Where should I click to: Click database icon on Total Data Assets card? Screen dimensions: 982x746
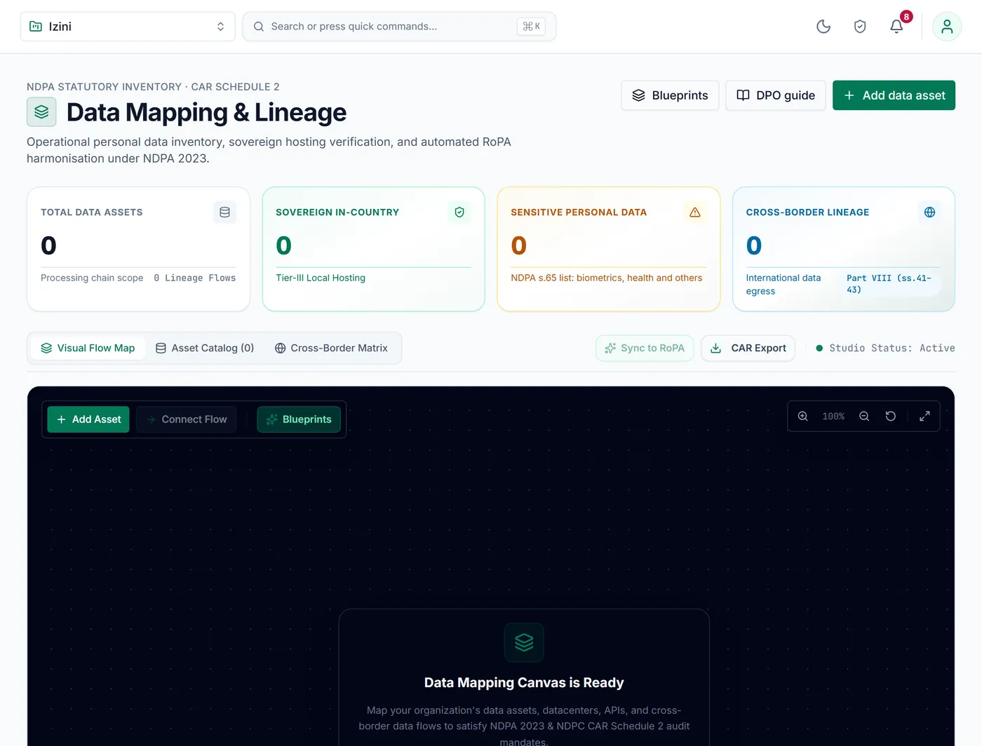224,212
